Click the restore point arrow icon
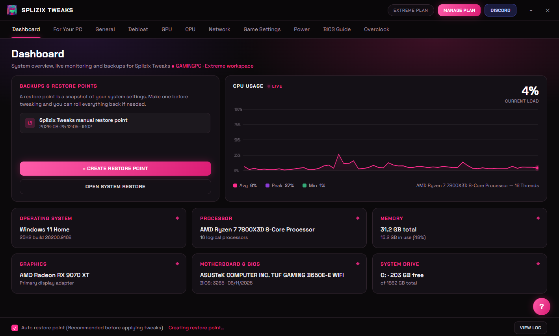 point(30,123)
